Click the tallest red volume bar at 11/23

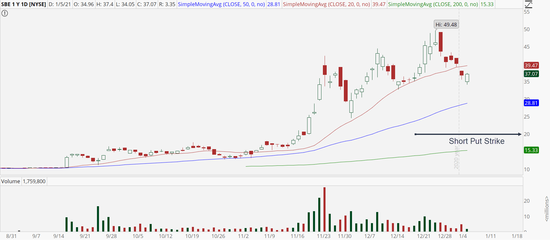[325, 209]
